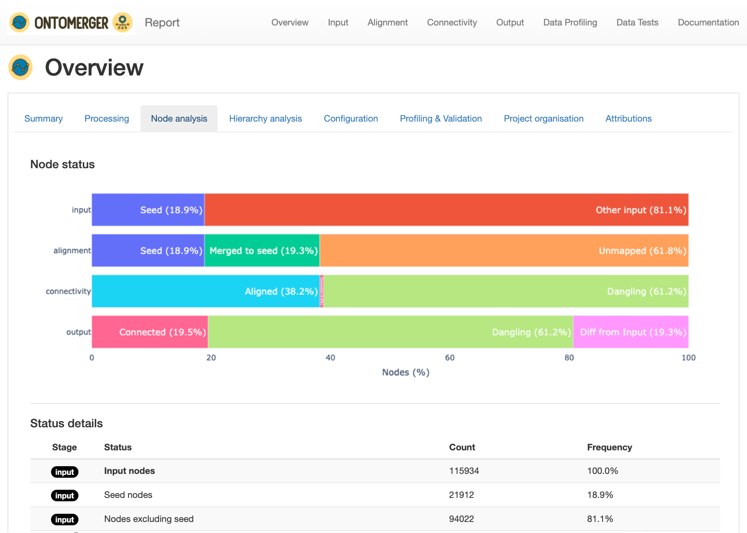The height and width of the screenshot is (533, 747).
Task: Click the icon next to Overview heading
Action: click(21, 67)
